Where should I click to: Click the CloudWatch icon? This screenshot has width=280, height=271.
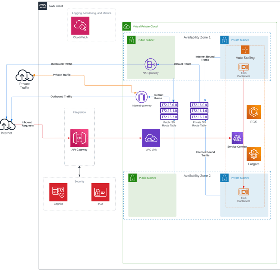(x=80, y=25)
